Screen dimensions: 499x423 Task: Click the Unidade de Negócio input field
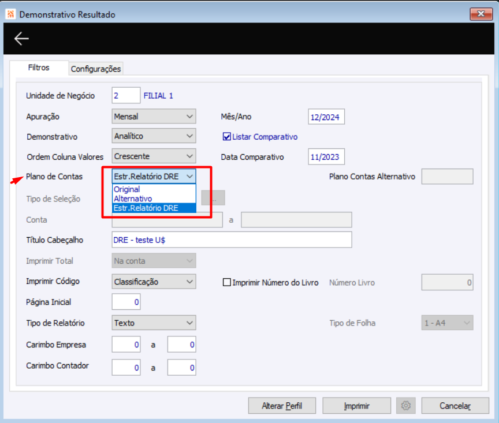126,95
